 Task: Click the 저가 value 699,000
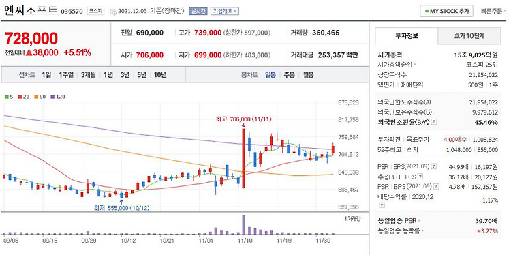pyautogui.click(x=208, y=55)
